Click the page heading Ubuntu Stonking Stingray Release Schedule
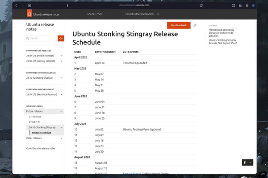Image resolution: width=268 pixels, height=178 pixels. click(x=125, y=38)
